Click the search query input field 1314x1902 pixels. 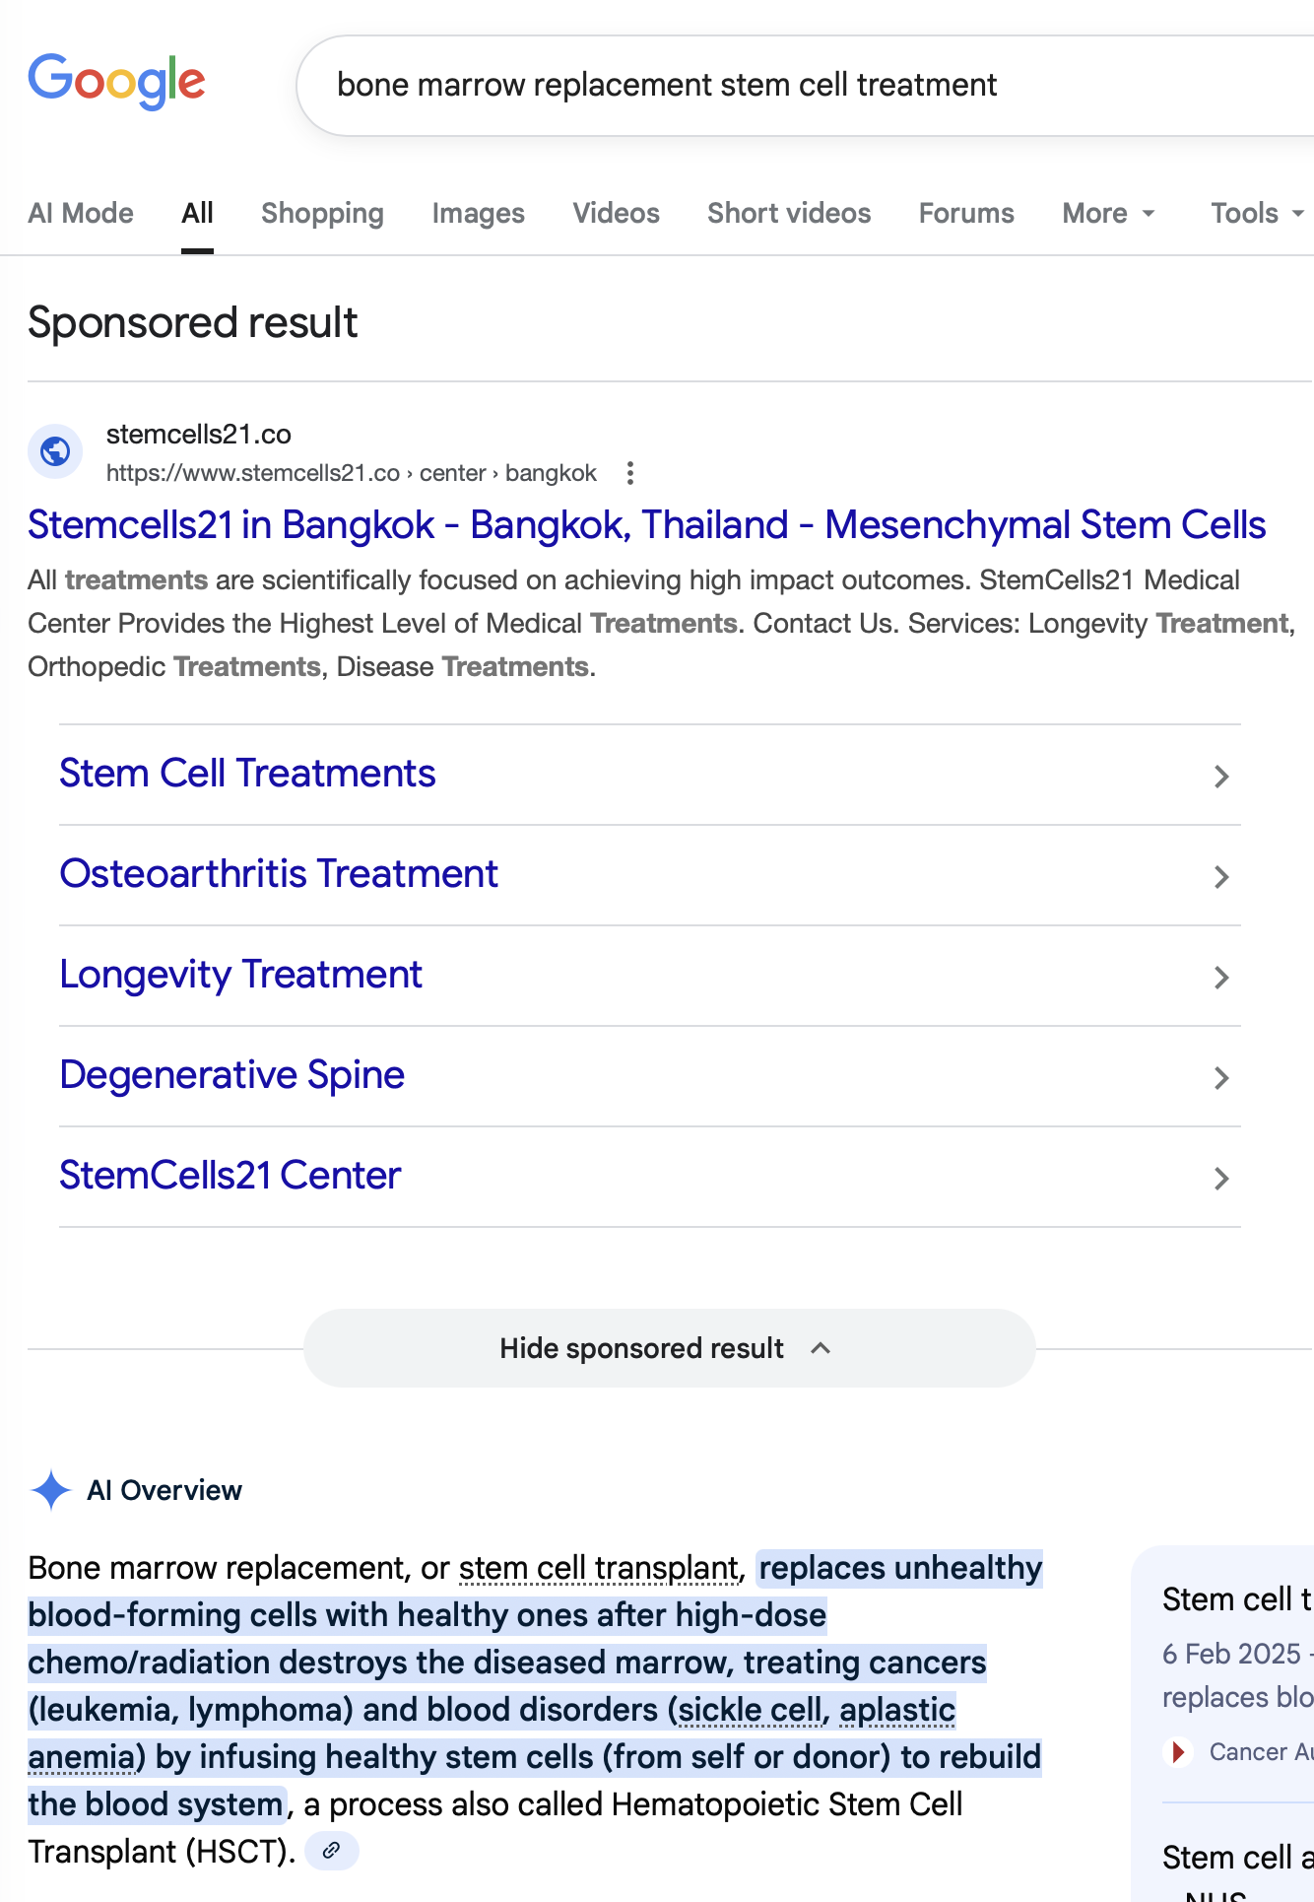[x=788, y=86]
